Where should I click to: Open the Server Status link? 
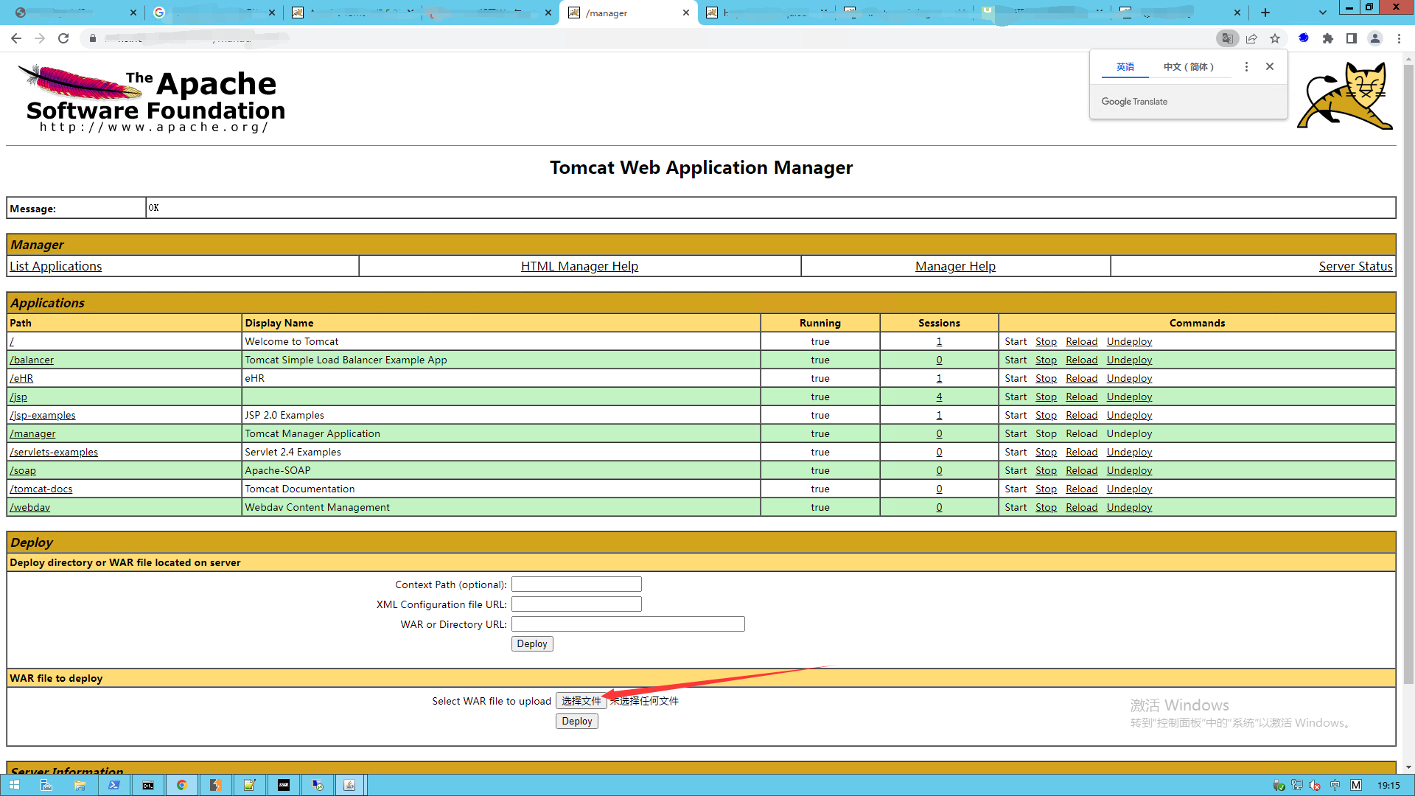pyautogui.click(x=1355, y=266)
